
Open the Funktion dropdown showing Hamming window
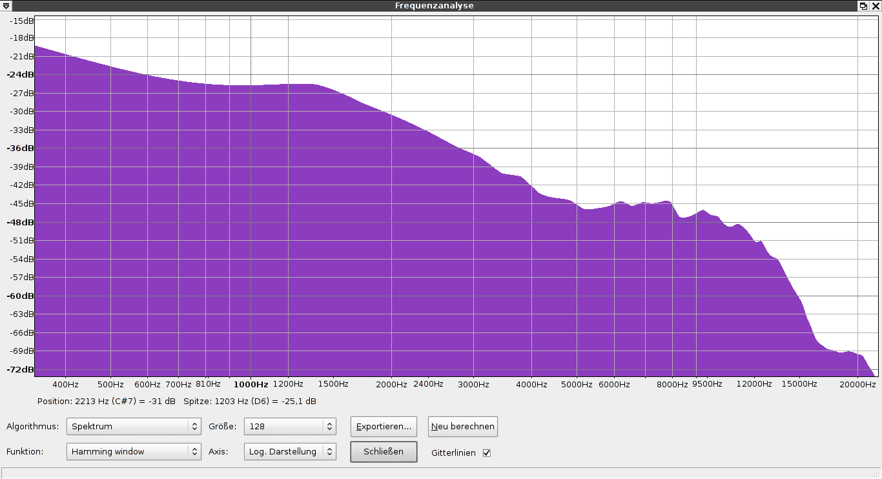[x=134, y=452]
